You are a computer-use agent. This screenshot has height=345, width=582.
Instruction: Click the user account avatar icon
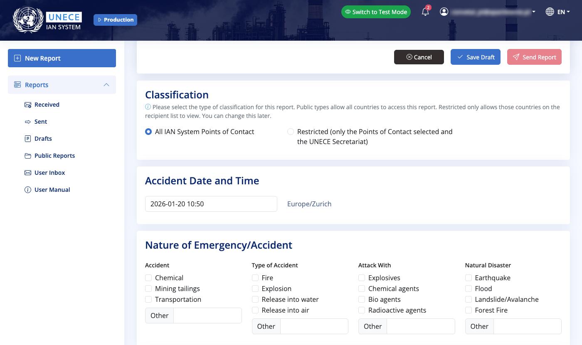pos(444,12)
